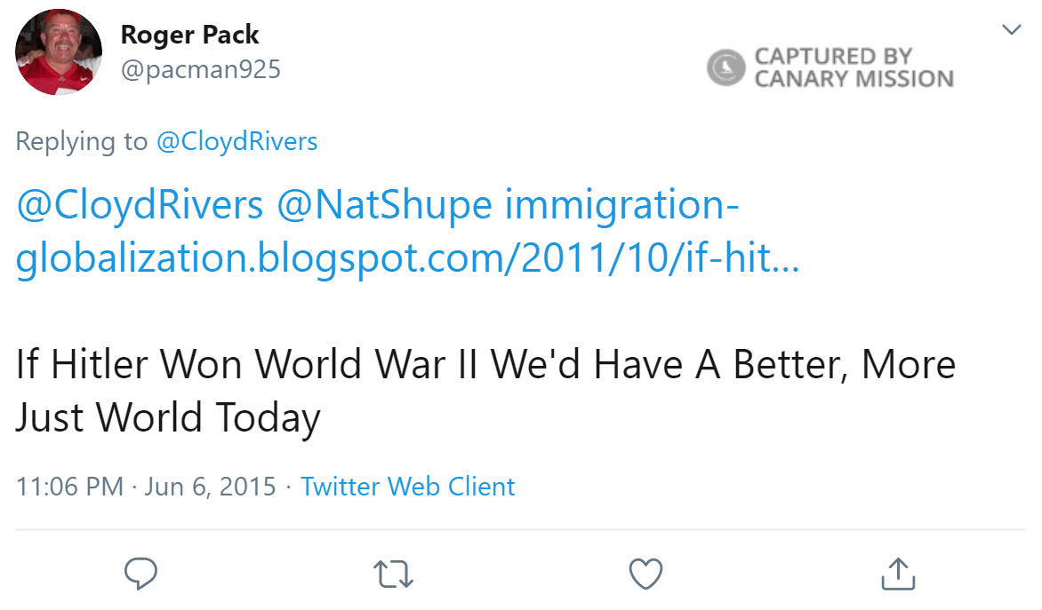Click the 11:06 PM time stamp

69,487
